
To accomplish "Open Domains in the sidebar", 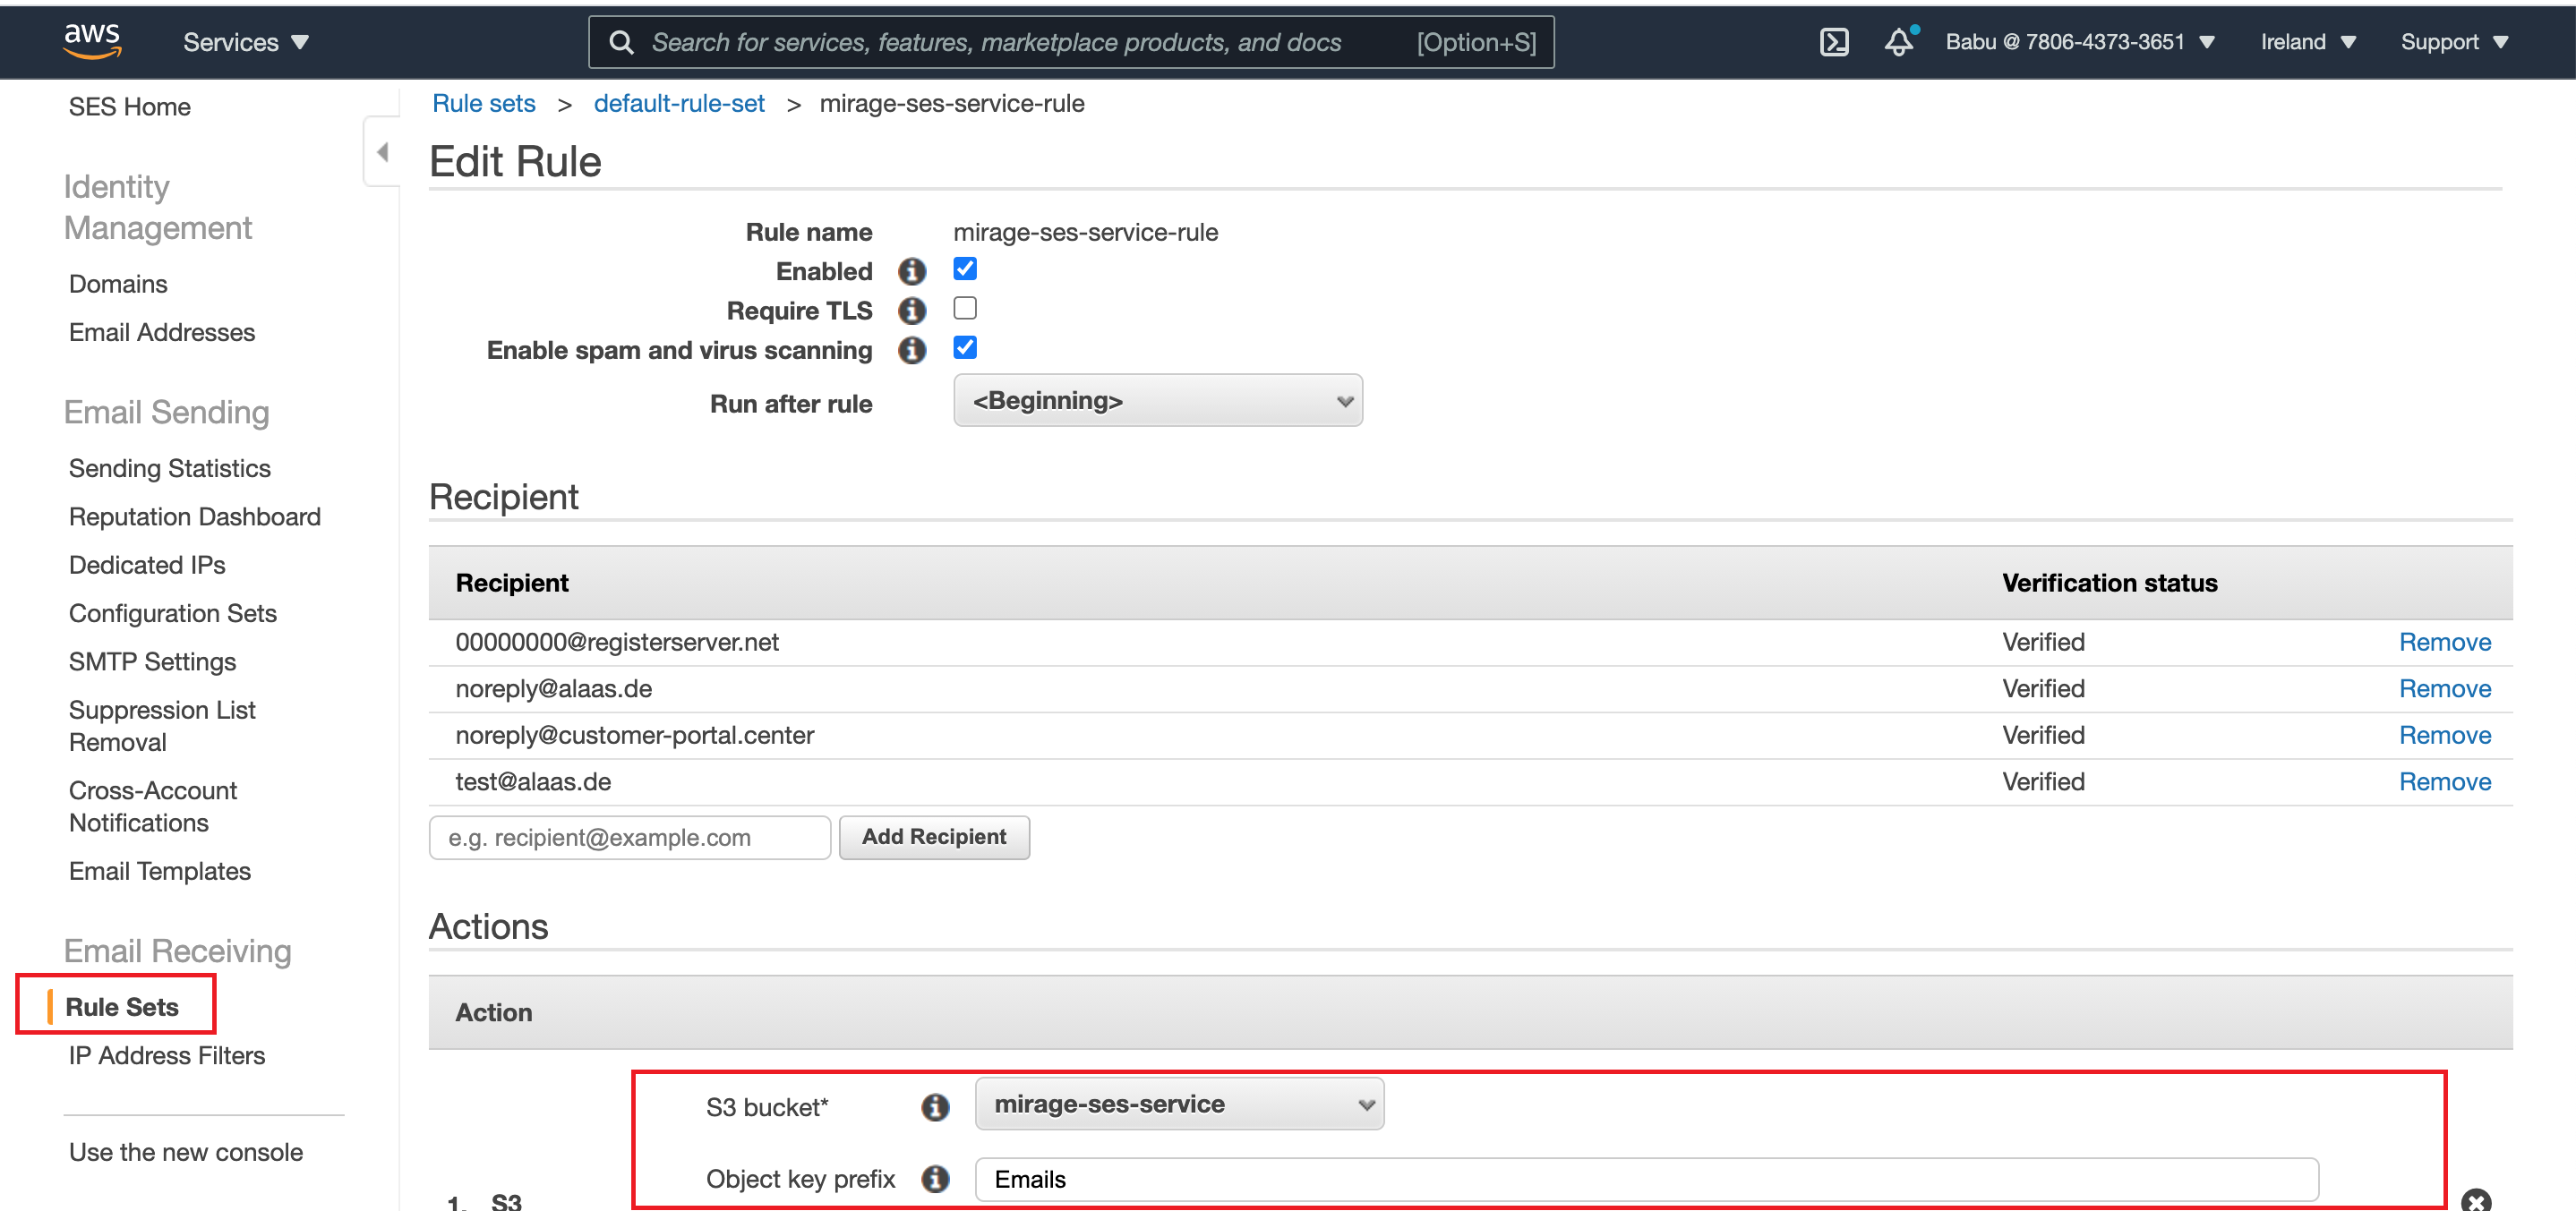I will (118, 284).
